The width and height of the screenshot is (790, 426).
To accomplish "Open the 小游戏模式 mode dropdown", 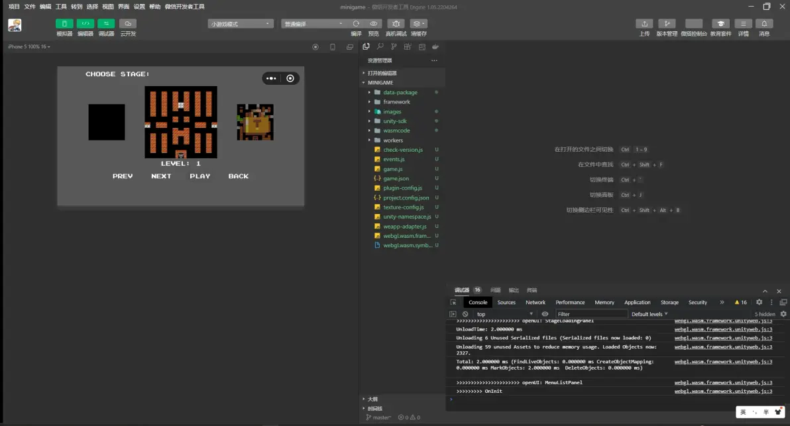I will coord(241,24).
